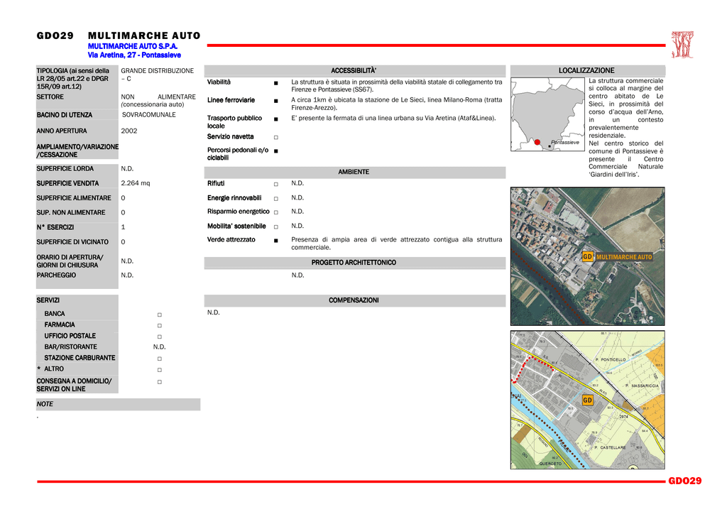Check the Energie rinnovabili box
The image size is (727, 514).
click(276, 198)
